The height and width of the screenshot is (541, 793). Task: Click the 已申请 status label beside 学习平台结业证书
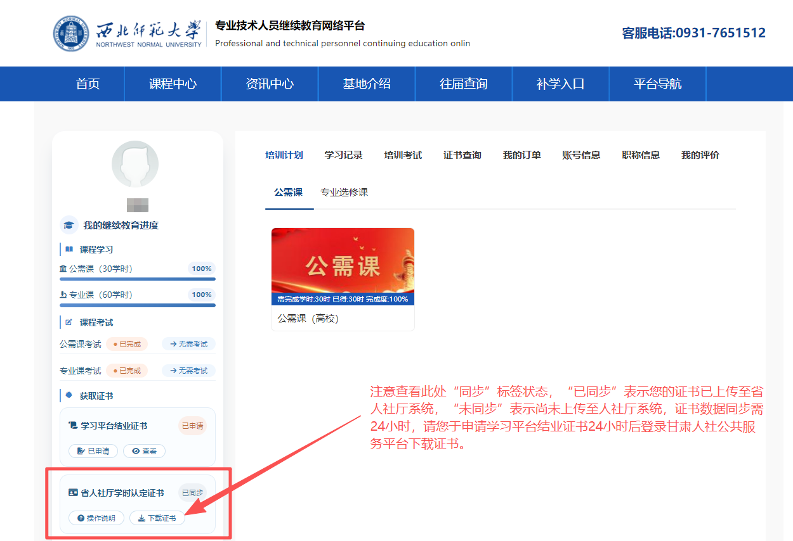pyautogui.click(x=192, y=426)
